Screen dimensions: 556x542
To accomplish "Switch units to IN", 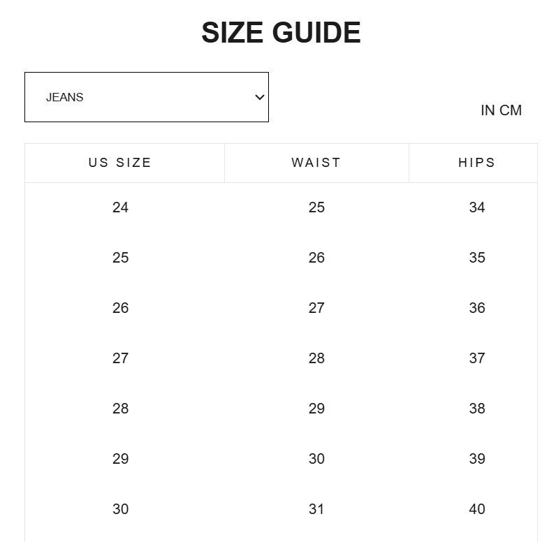I will pyautogui.click(x=488, y=110).
